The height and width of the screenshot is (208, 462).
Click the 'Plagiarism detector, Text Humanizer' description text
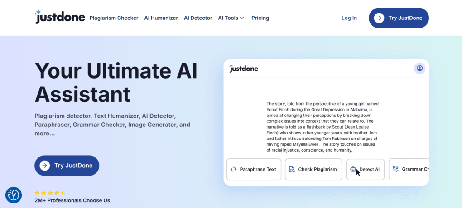[112, 125]
